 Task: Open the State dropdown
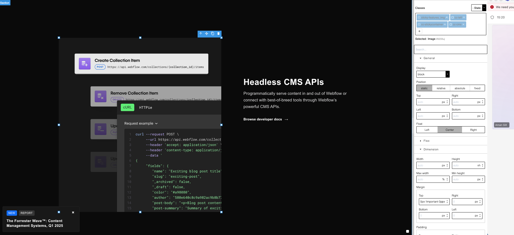pyautogui.click(x=479, y=8)
